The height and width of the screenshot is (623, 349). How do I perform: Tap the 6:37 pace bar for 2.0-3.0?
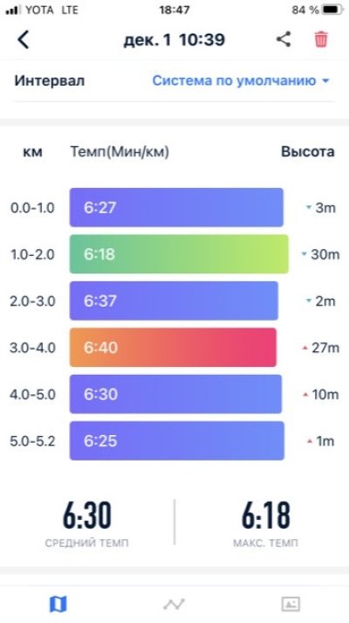[x=174, y=301]
